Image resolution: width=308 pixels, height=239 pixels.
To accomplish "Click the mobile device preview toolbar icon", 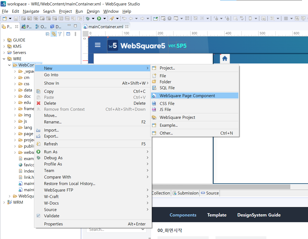I will click(x=250, y=18).
